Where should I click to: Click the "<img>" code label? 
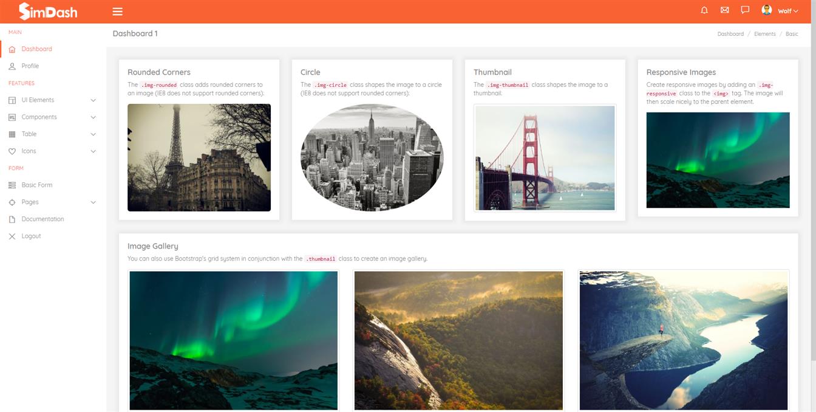[721, 94]
